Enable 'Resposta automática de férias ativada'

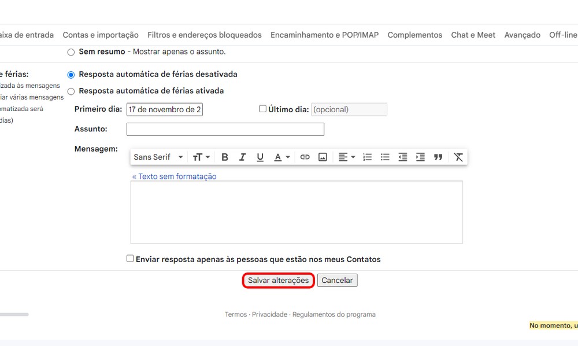pos(70,91)
